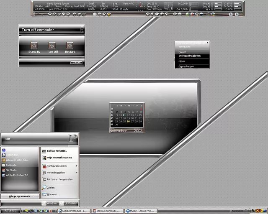Screen dimensions: 268x214
Task: Click the Restart icon in shutdown dialog
Action: (70, 45)
